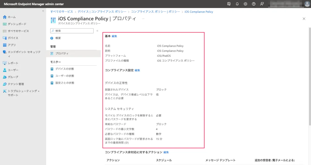Click the dashboard icon in the sidebar
This screenshot has width=311, height=165.
(4, 24)
